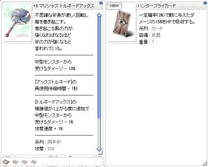Select the third empty card slot icon
The image size is (208, 167).
(x=25, y=161)
